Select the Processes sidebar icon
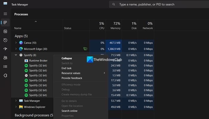The height and width of the screenshot is (119, 209). (5, 23)
